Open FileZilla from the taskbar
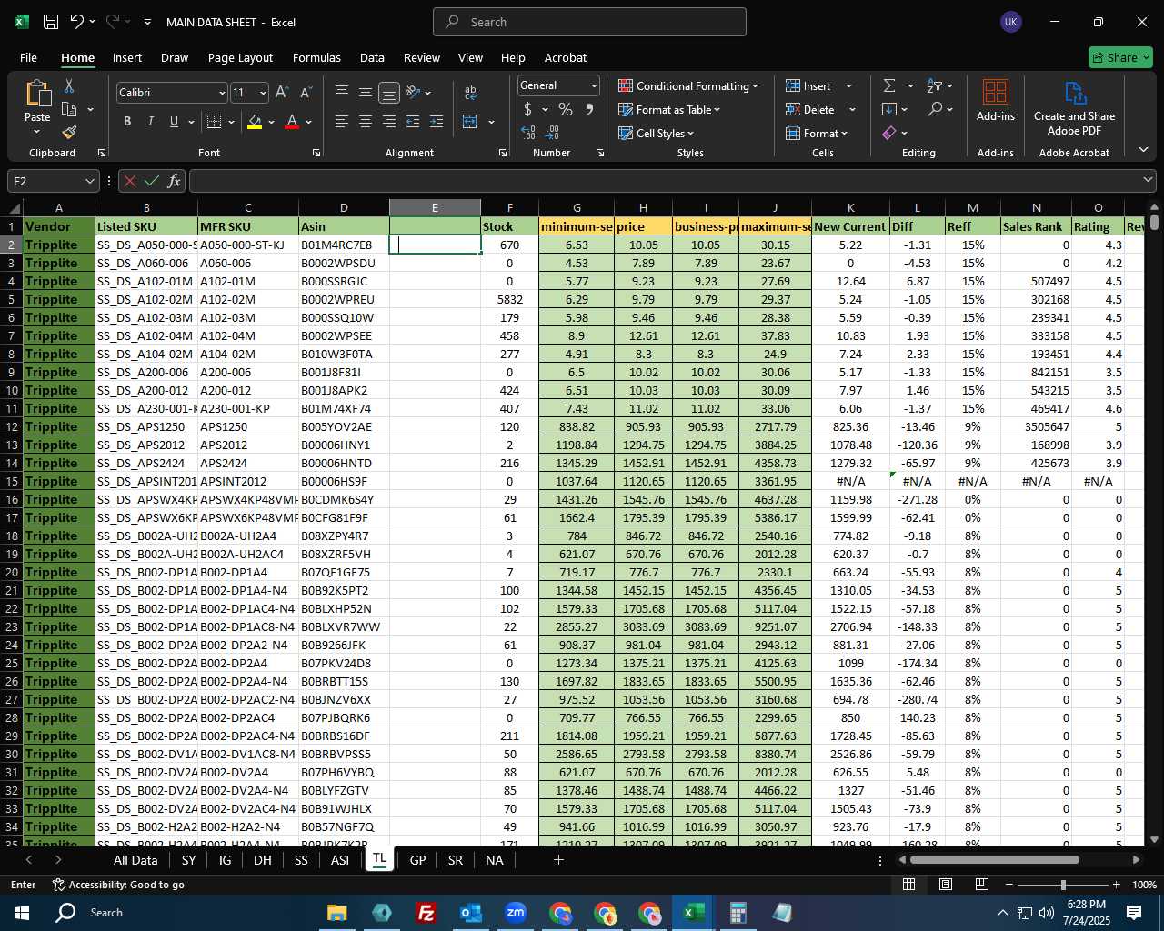Viewport: 1164px width, 931px height. (x=426, y=912)
